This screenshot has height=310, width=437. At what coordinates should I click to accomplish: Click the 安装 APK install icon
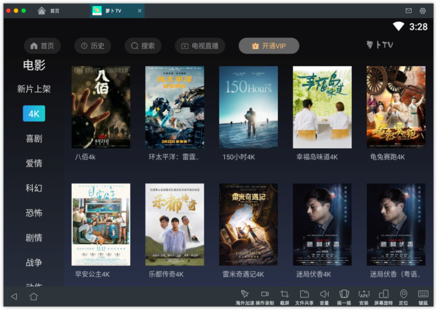[x=364, y=294]
